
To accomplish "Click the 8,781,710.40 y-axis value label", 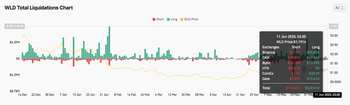I will click(14, 26).
